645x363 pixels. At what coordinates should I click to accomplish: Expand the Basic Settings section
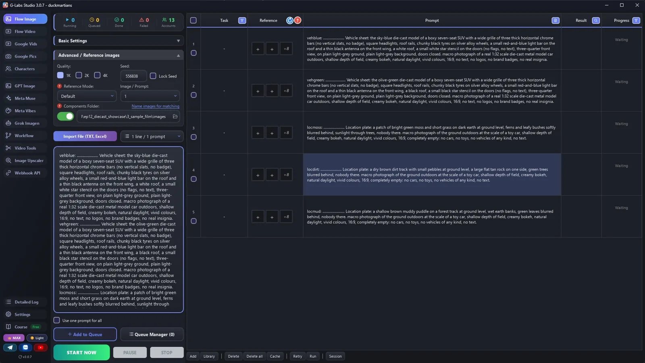tap(119, 41)
